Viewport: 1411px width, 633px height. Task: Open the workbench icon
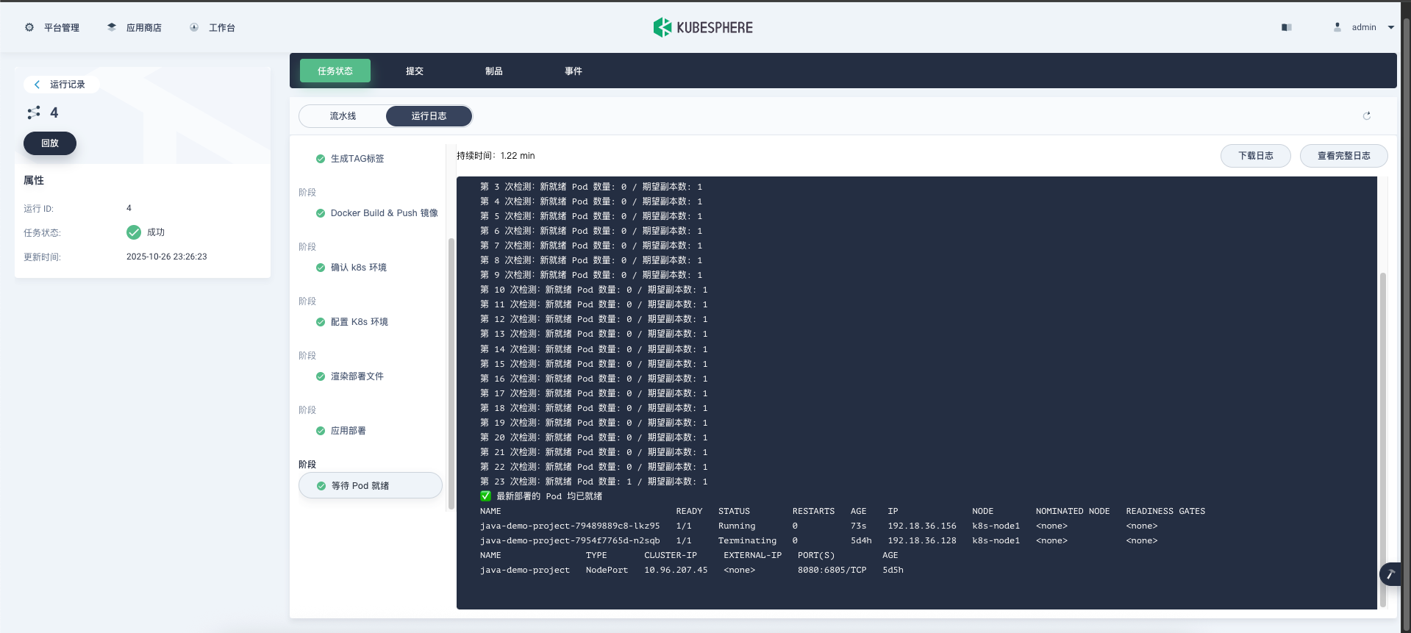(194, 27)
